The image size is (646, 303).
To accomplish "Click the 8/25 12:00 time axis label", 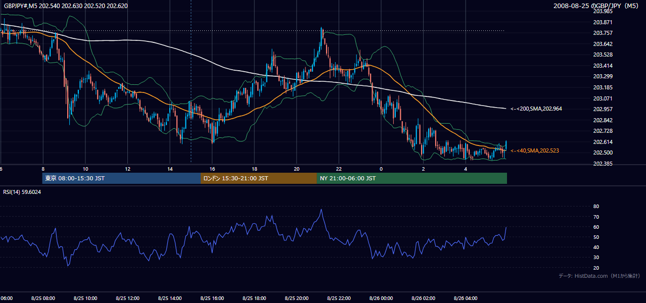I will click(x=127, y=298).
